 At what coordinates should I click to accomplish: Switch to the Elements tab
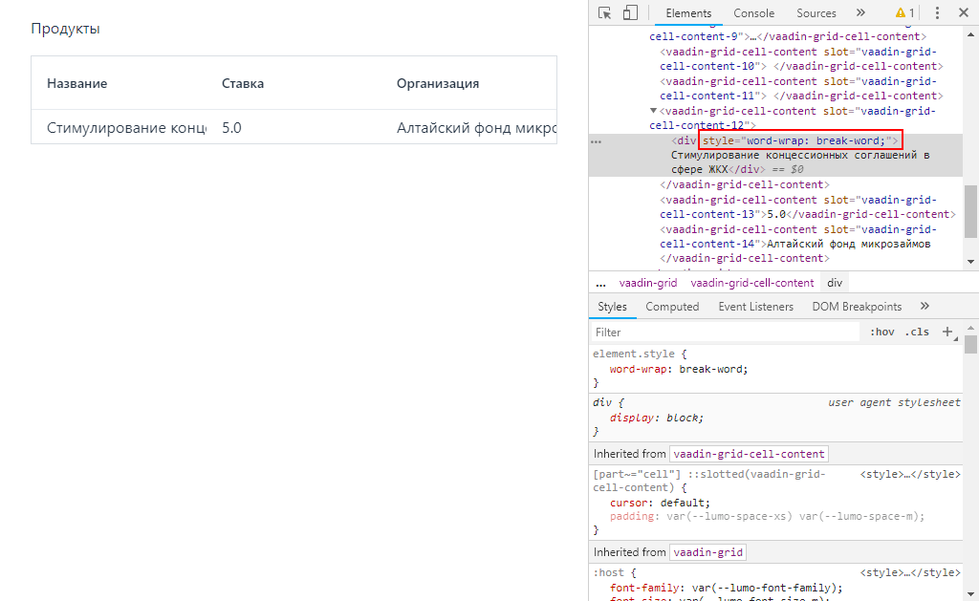click(x=688, y=13)
